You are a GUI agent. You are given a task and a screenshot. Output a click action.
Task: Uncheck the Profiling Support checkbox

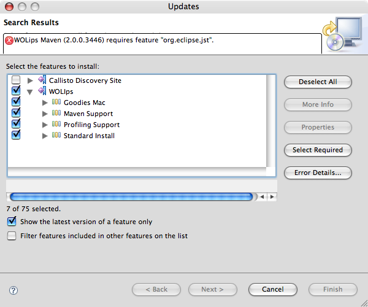pyautogui.click(x=16, y=123)
